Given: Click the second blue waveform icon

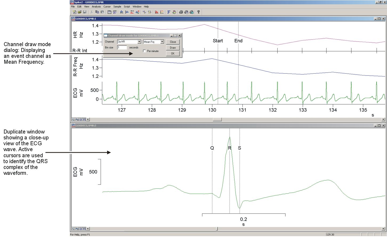Looking at the screenshot, I should coord(127,12).
